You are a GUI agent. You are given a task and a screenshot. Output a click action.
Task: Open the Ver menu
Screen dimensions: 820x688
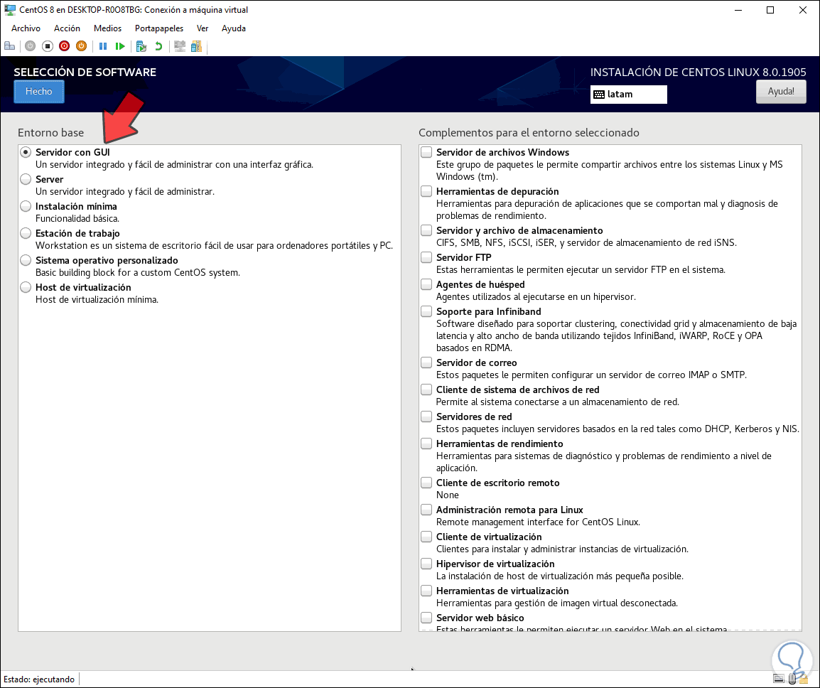click(203, 28)
